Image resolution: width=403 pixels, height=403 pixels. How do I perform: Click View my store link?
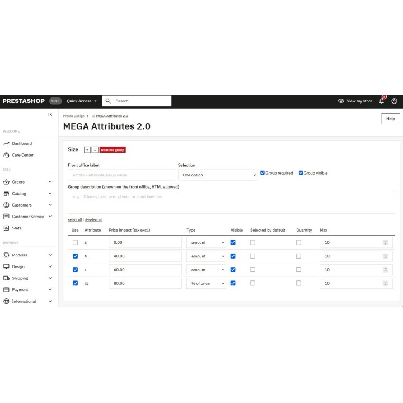359,101
